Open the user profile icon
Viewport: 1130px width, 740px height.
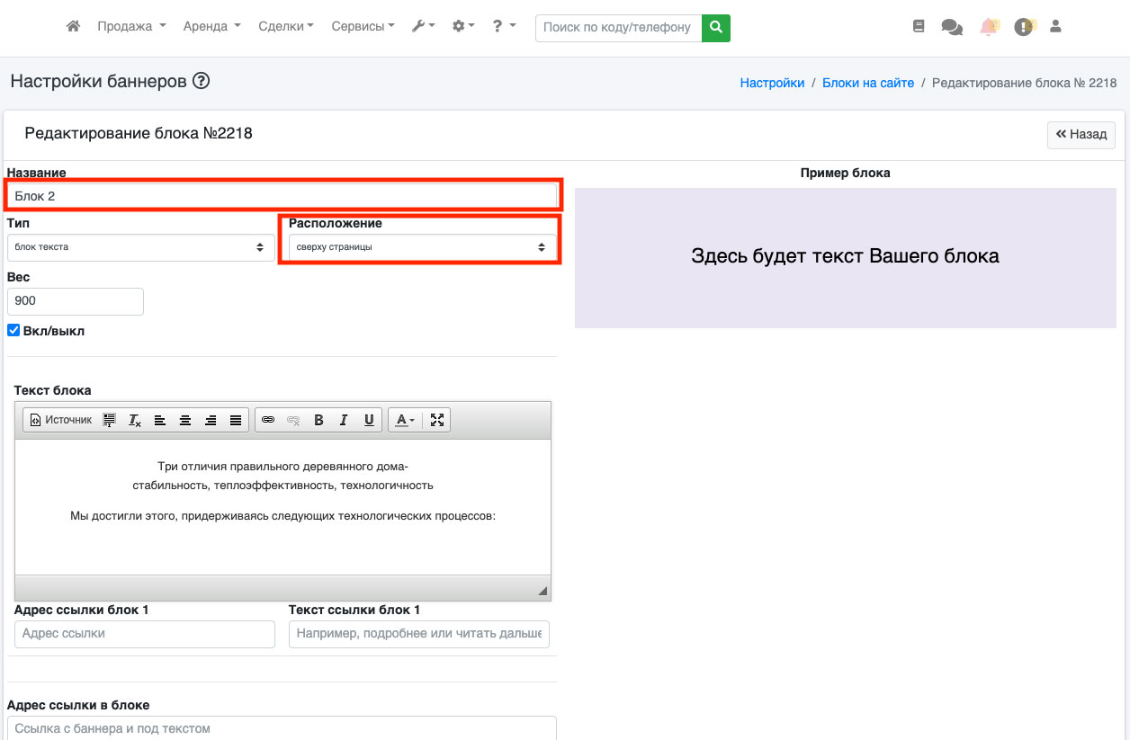(1056, 27)
